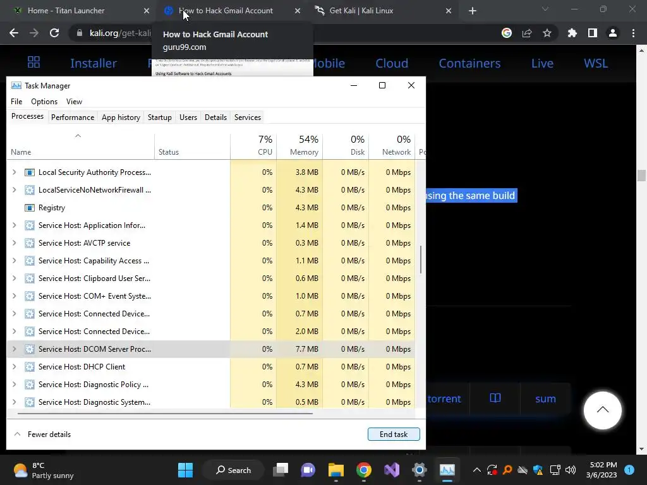Image resolution: width=647 pixels, height=485 pixels.
Task: Click Task Manager vertical scrollbar thumb
Action: 420,260
